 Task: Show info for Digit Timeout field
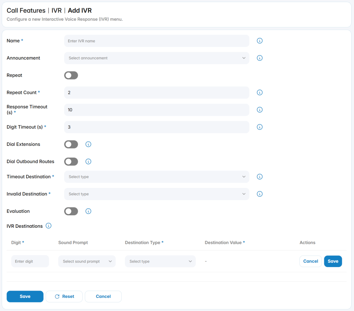259,127
